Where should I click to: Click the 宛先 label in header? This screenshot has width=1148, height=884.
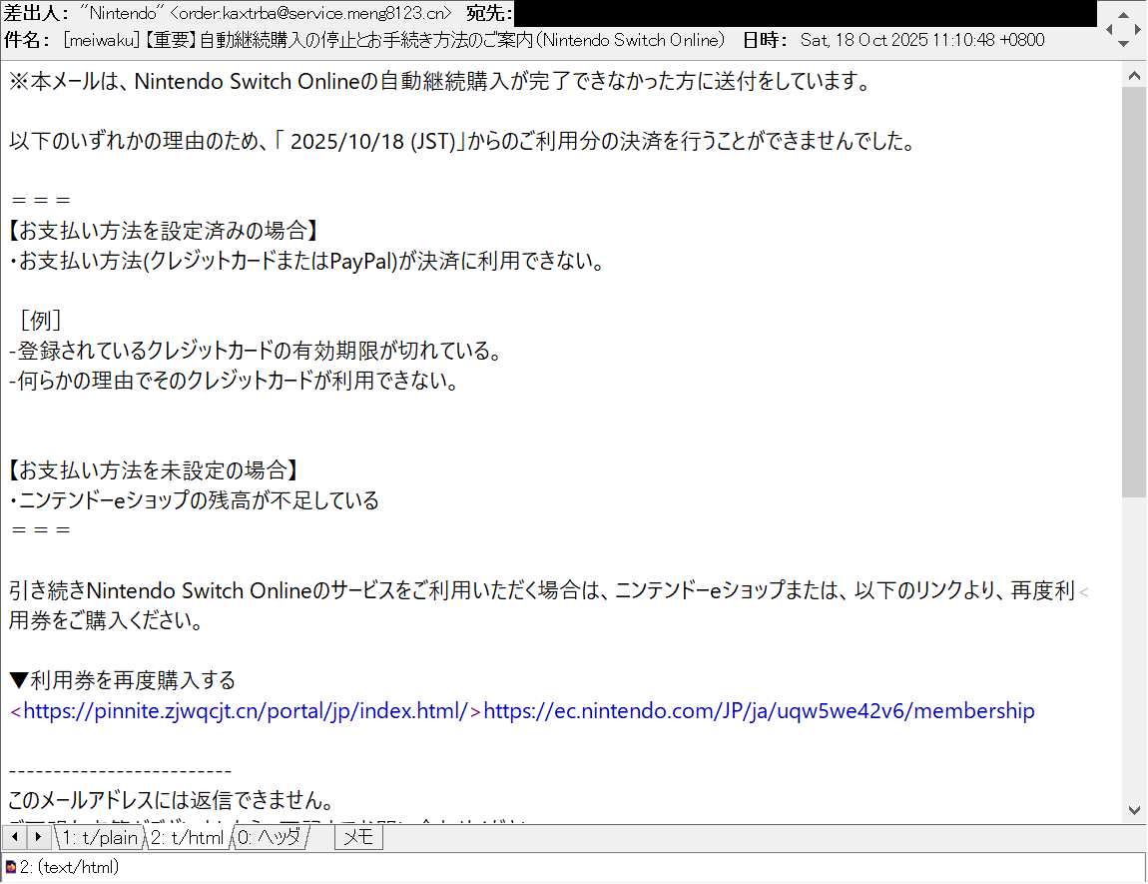[x=490, y=14]
